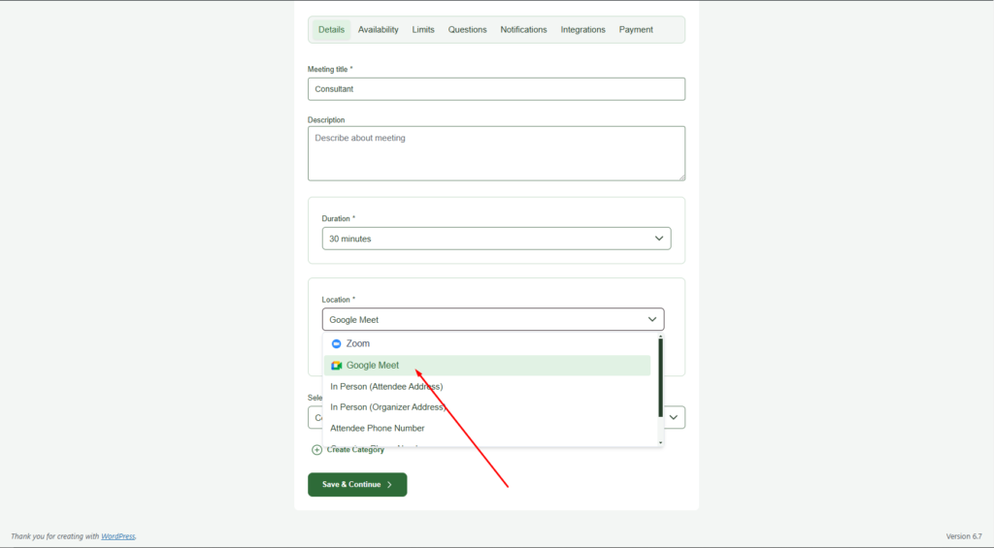Click the Create Category link text

point(355,450)
